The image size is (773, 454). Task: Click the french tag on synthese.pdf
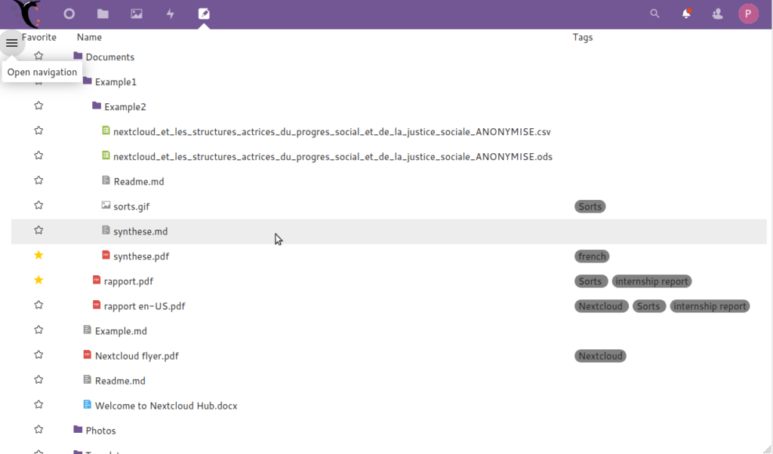pyautogui.click(x=592, y=256)
